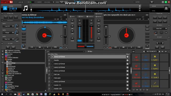Click the browser search input field
Screen dimensions: 171x96
pyautogui.click(x=67, y=51)
